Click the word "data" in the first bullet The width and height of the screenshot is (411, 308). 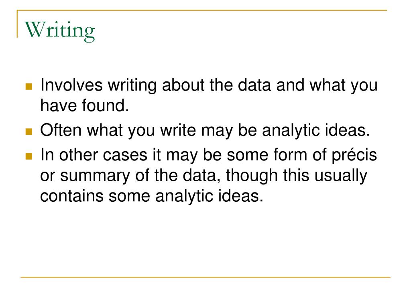[254, 85]
